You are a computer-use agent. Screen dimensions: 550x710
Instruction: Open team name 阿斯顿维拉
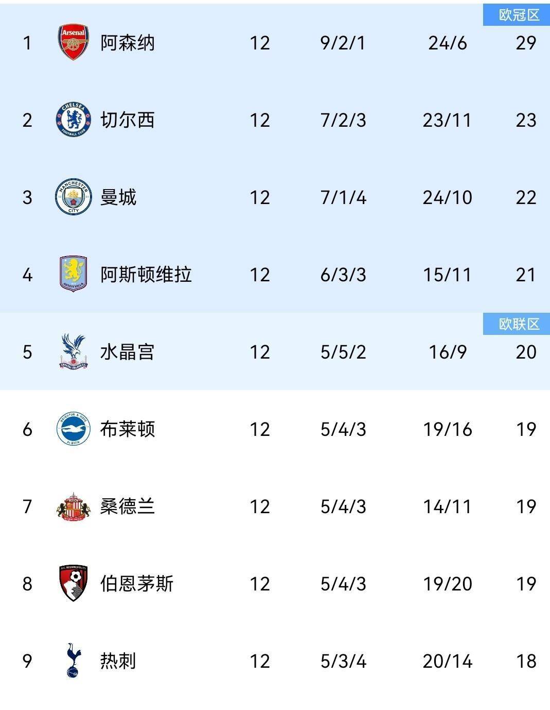(x=146, y=275)
